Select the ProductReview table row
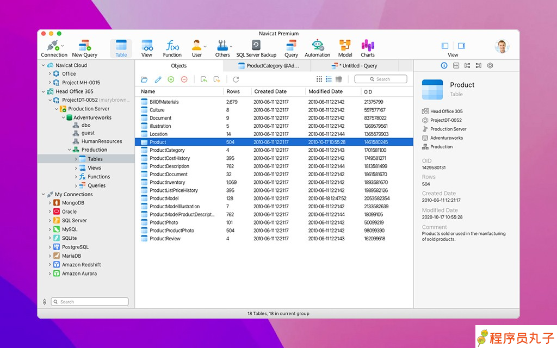557x348 pixels. point(274,239)
